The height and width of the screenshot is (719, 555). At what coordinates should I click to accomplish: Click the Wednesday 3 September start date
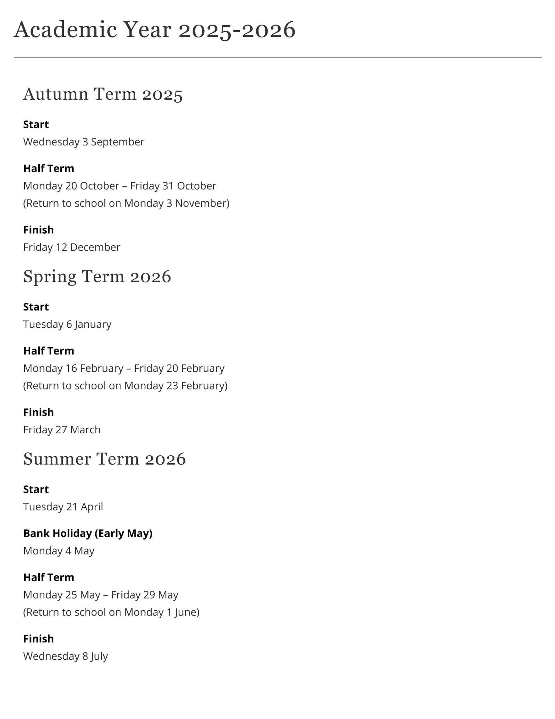pos(84,142)
